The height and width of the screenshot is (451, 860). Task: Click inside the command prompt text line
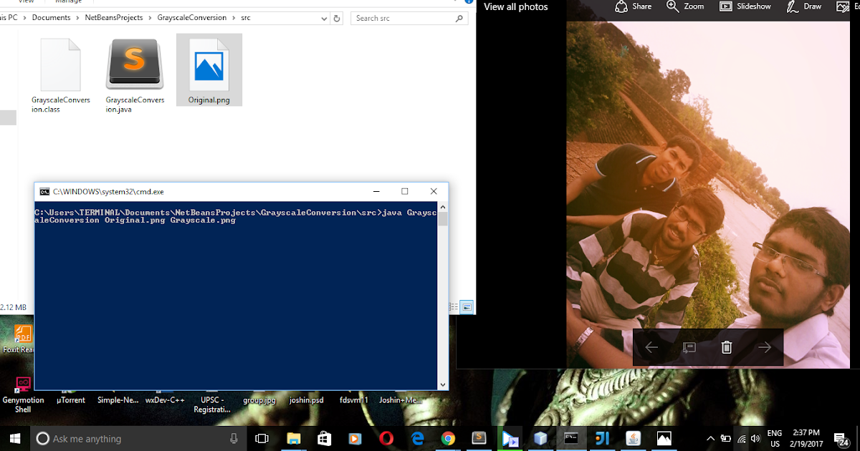pyautogui.click(x=236, y=216)
